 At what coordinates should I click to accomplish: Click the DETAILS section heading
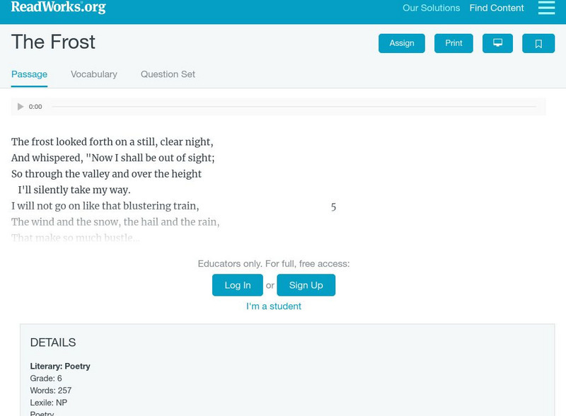click(x=53, y=343)
